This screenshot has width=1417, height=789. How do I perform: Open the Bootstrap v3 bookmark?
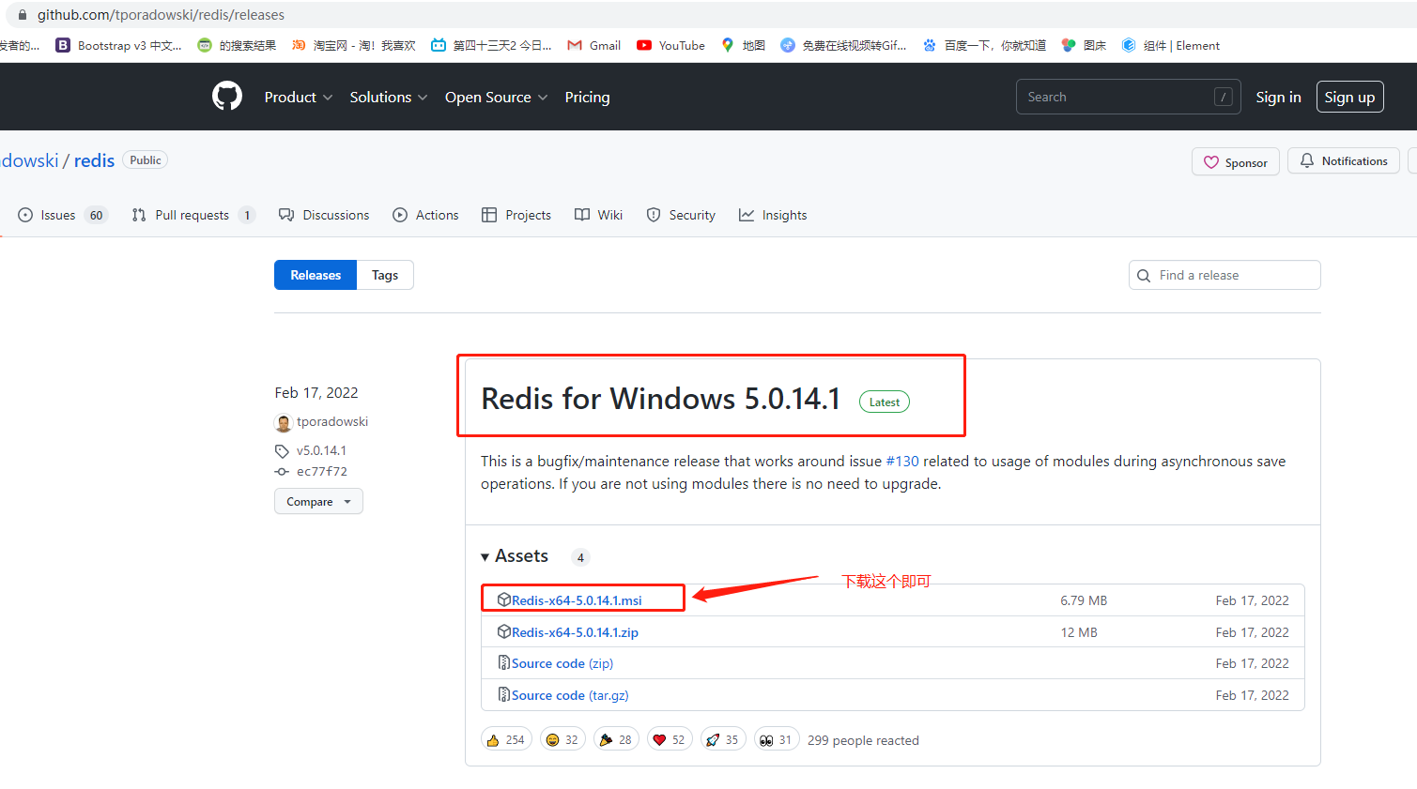pos(119,45)
